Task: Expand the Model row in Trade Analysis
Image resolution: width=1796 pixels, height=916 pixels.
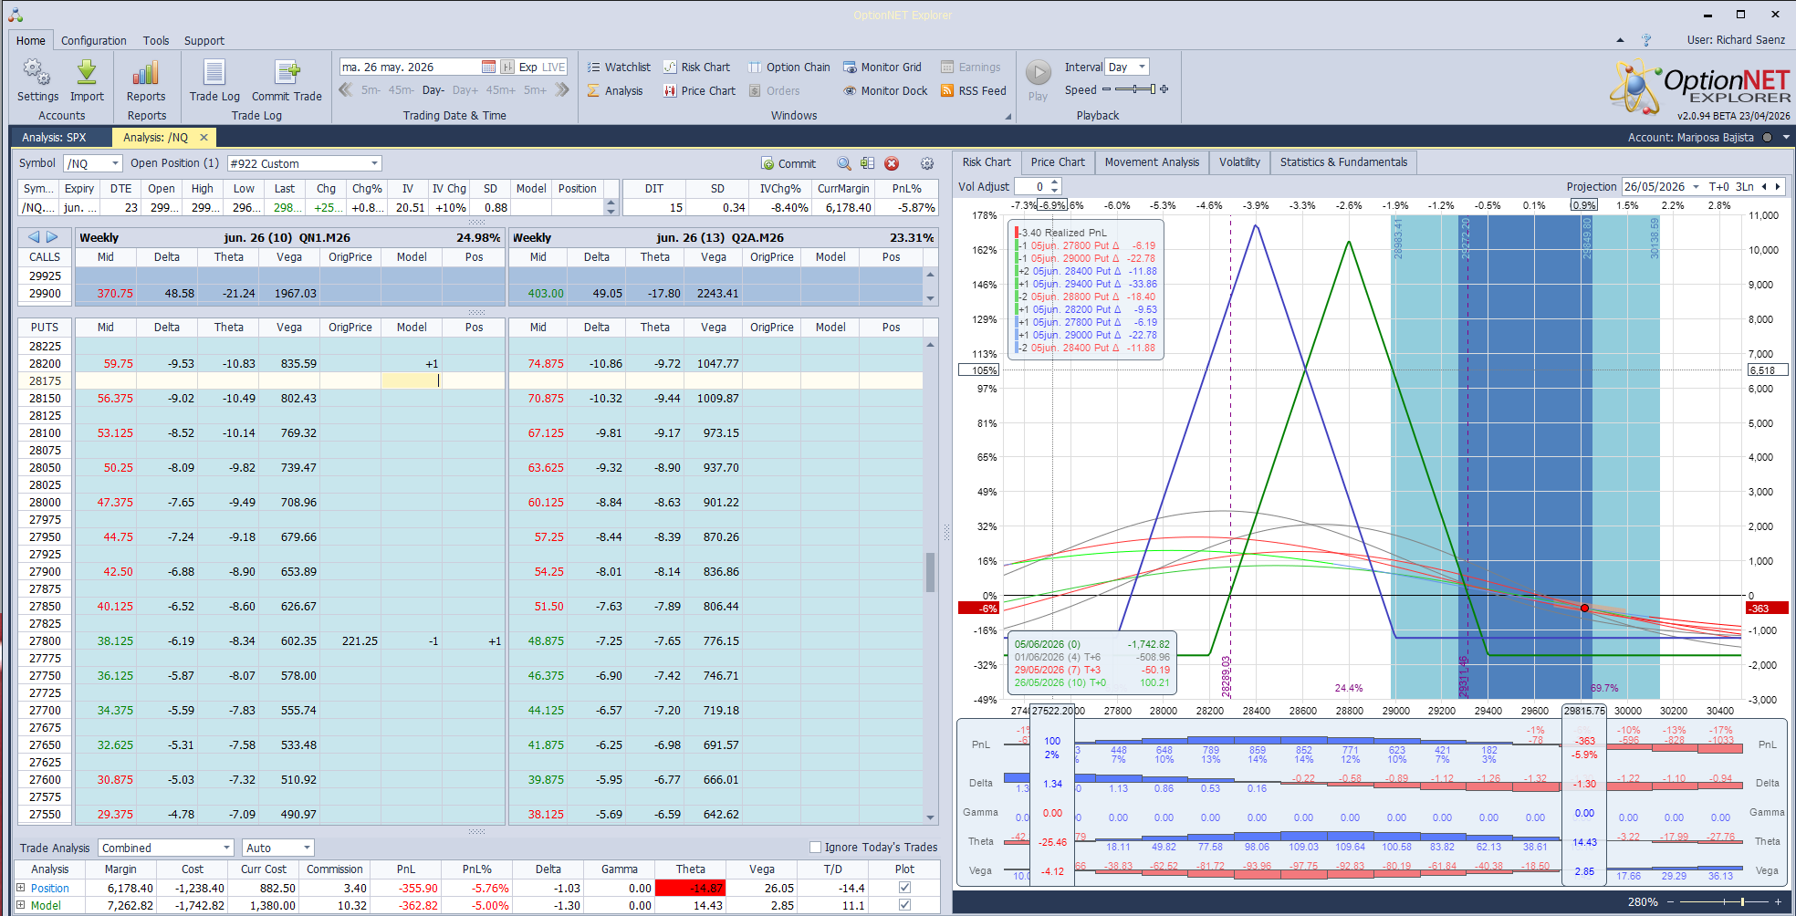Action: pos(21,904)
